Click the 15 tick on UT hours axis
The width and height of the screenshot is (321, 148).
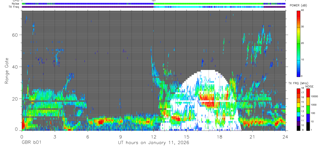click(x=186, y=137)
